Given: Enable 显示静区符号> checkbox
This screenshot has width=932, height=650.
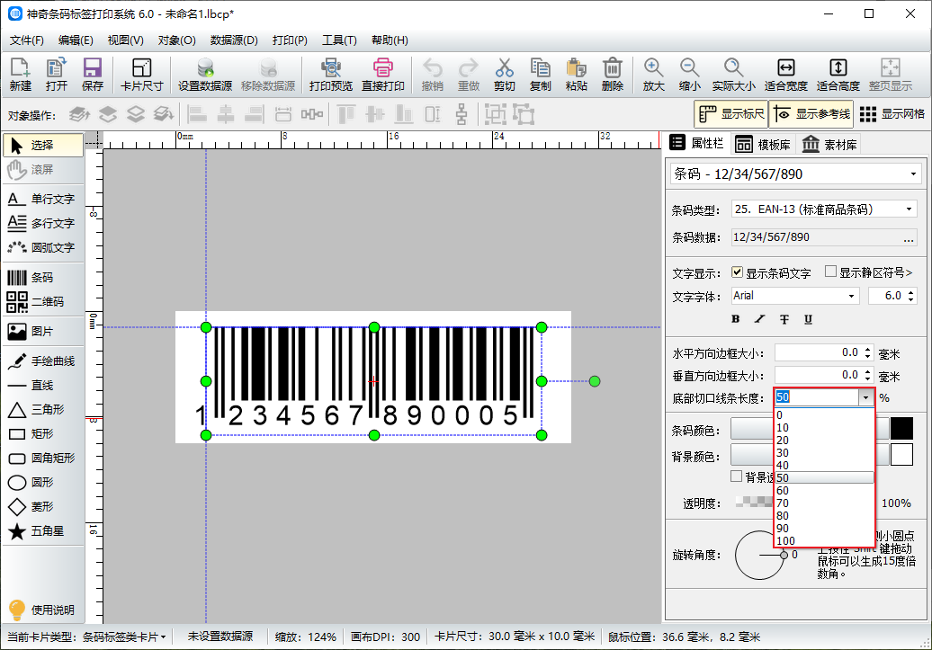Looking at the screenshot, I should (831, 272).
